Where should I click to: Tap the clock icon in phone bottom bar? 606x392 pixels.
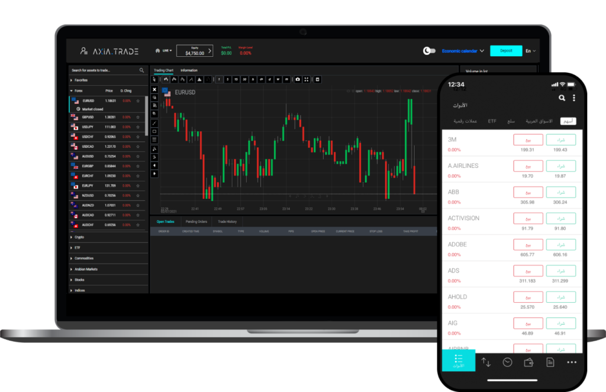click(x=507, y=362)
